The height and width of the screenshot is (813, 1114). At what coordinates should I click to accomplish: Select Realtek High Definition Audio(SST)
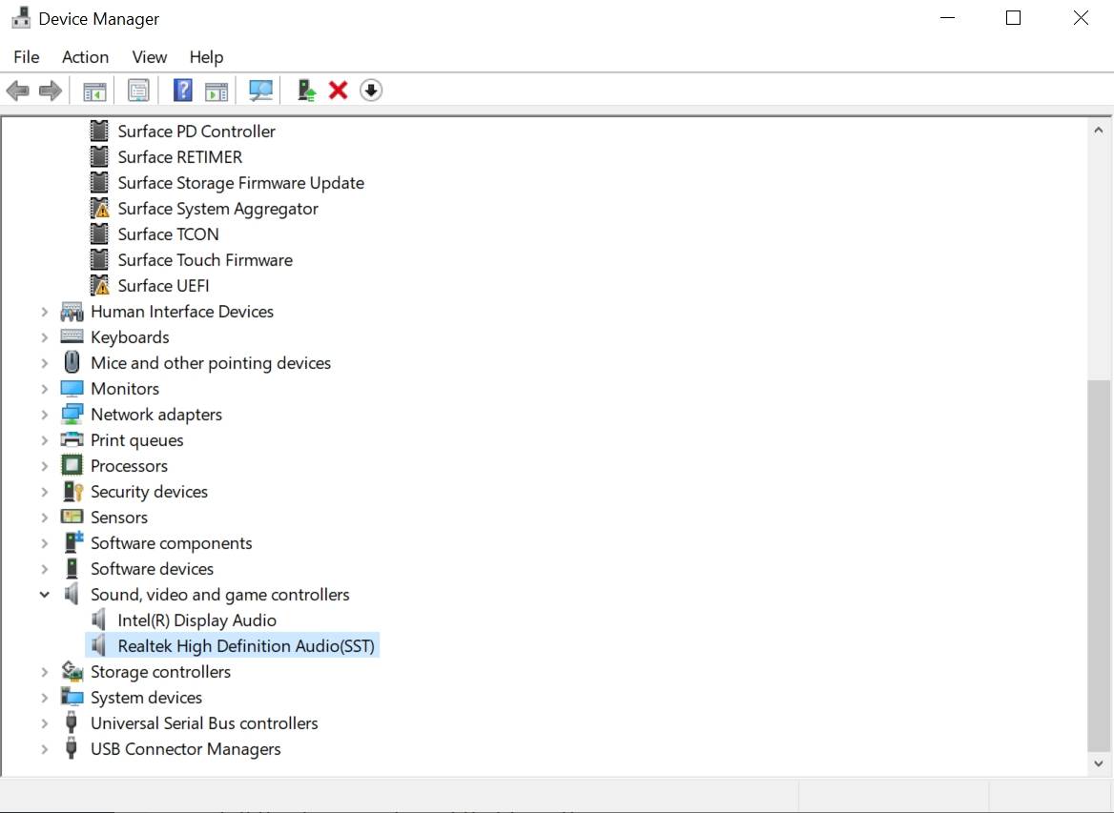coord(246,646)
